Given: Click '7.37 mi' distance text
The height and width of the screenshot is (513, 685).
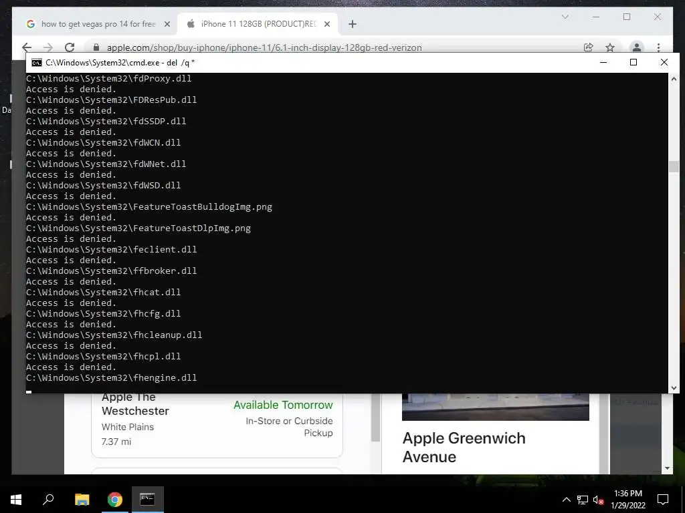Looking at the screenshot, I should (116, 442).
